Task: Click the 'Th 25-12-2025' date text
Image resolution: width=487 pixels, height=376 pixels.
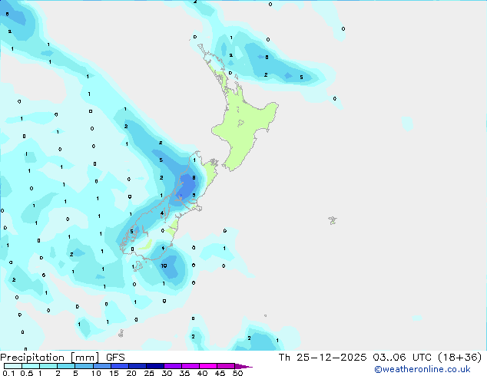Action: coord(323,358)
